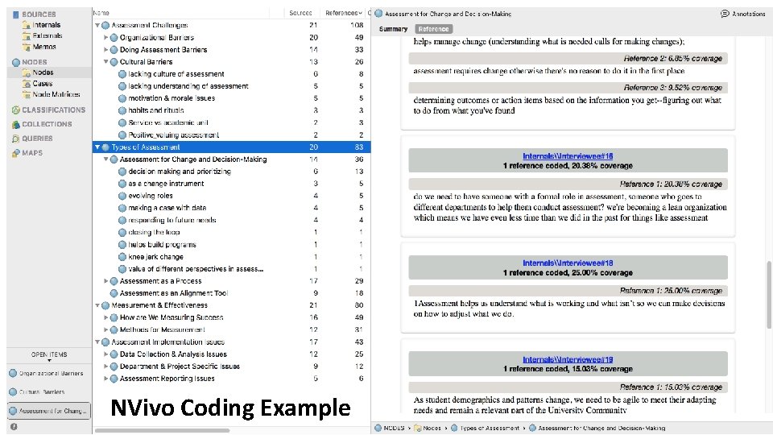Switch to open item Assessment for Chang...
The height and width of the screenshot is (435, 773).
[49, 411]
